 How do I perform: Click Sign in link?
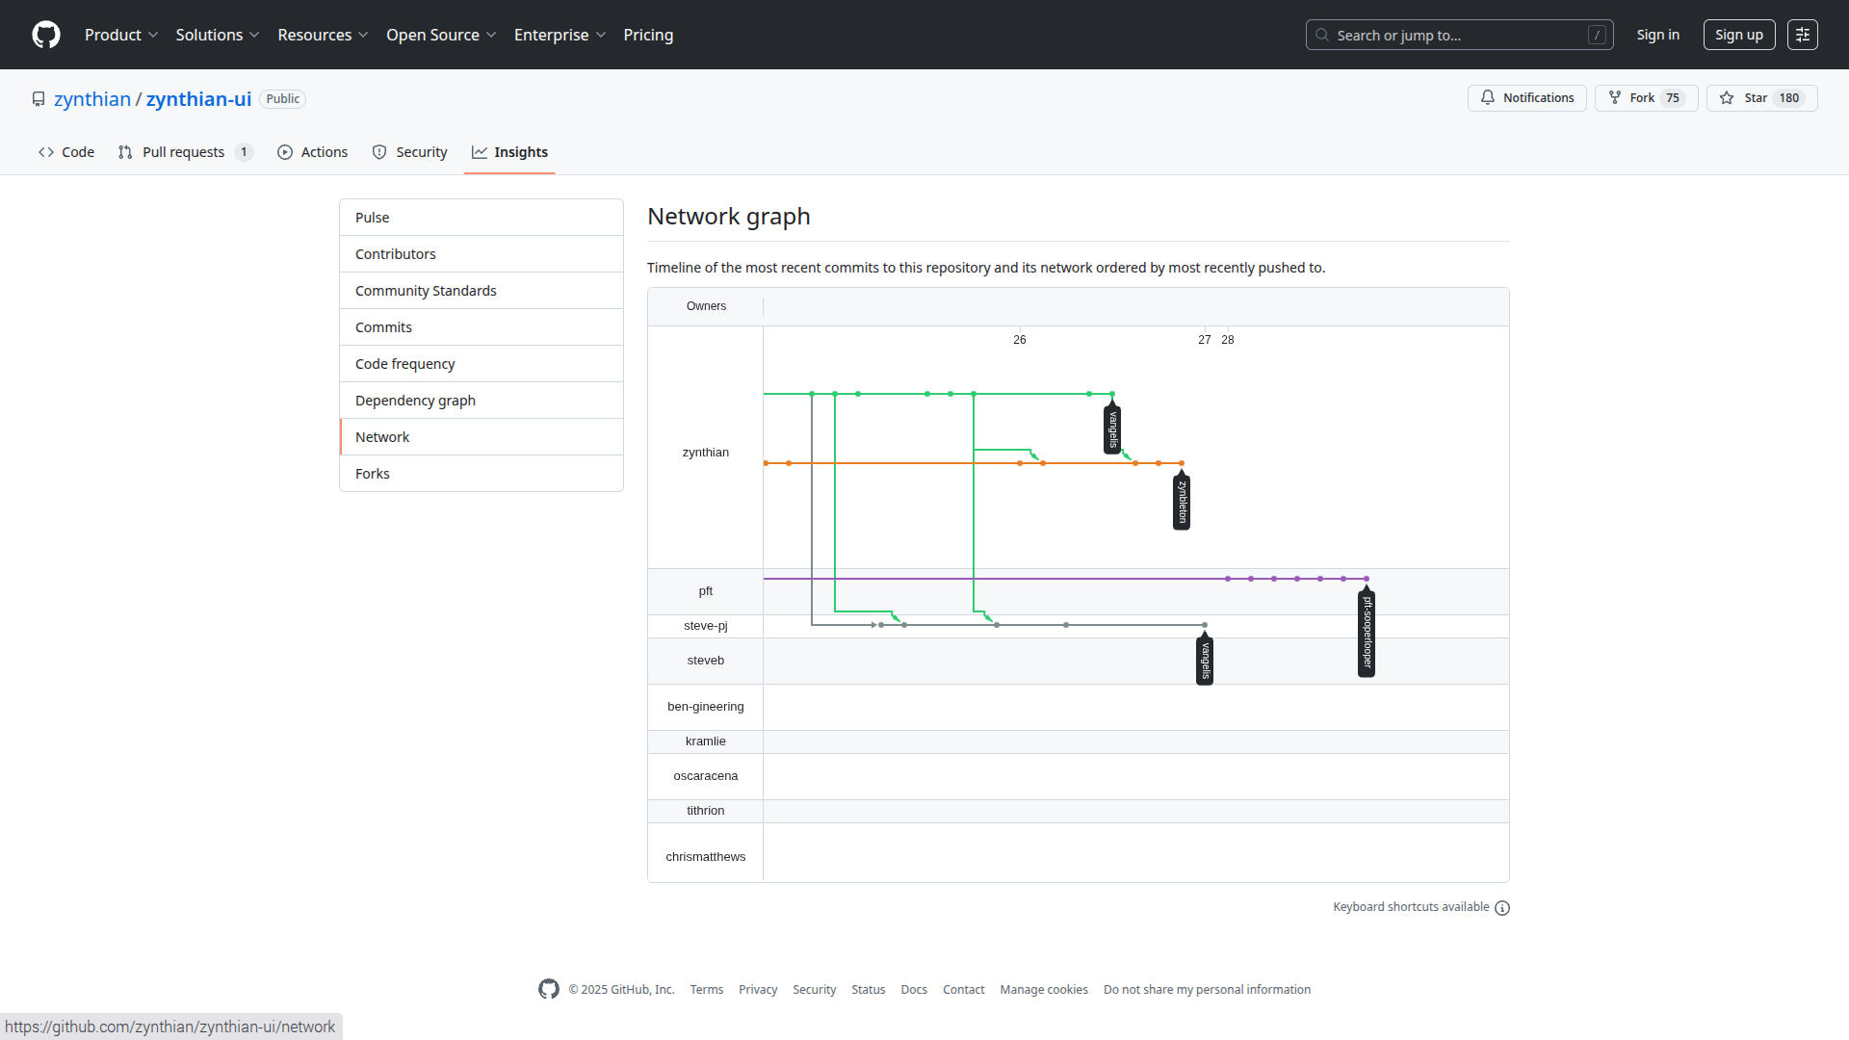click(1657, 35)
